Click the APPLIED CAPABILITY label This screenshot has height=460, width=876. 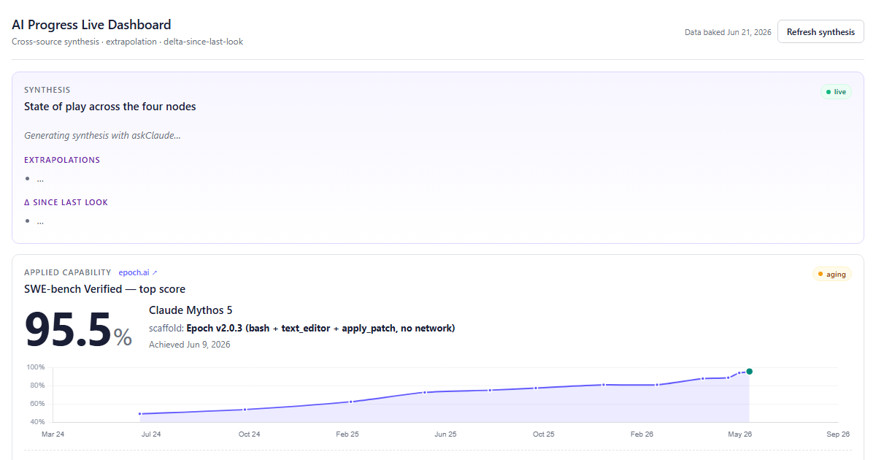[x=68, y=272]
